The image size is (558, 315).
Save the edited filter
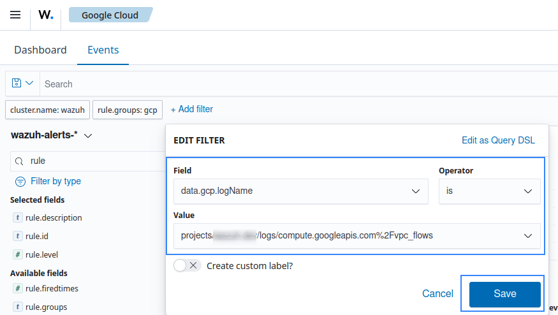(504, 294)
